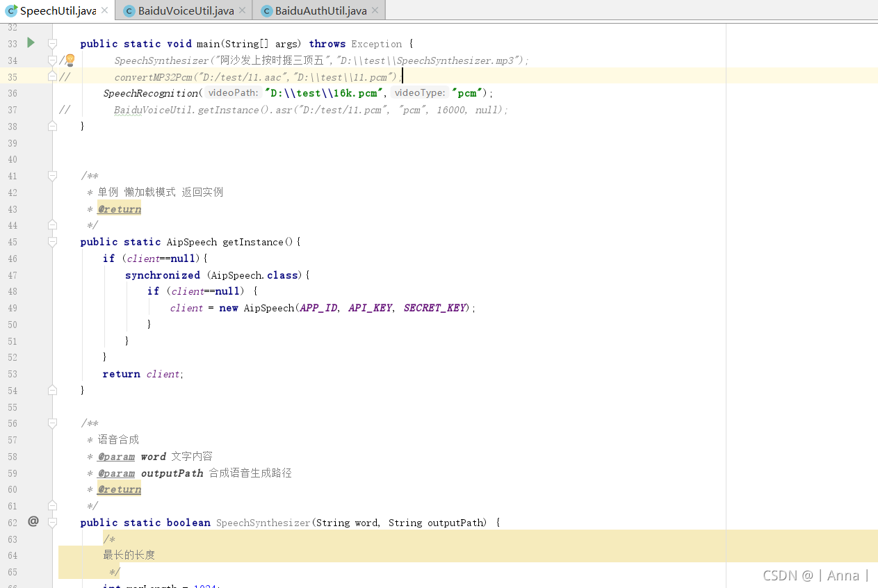
Task: Close the BaiduVoiceUtil.java tab
Action: click(x=242, y=10)
